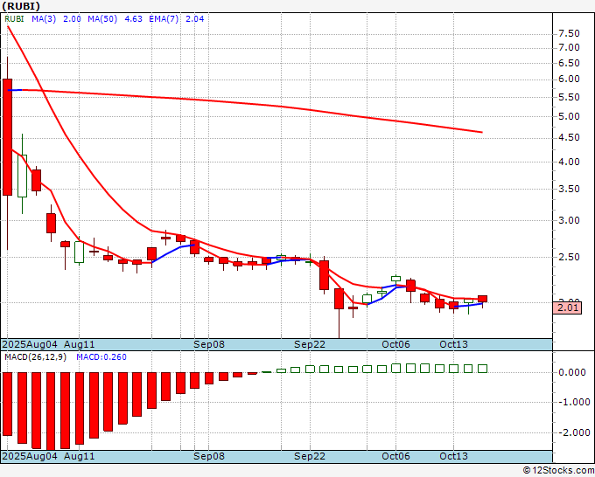Viewport: 595px width, 477px height.
Task: Click the MA(50) legend label
Action: click(x=102, y=19)
